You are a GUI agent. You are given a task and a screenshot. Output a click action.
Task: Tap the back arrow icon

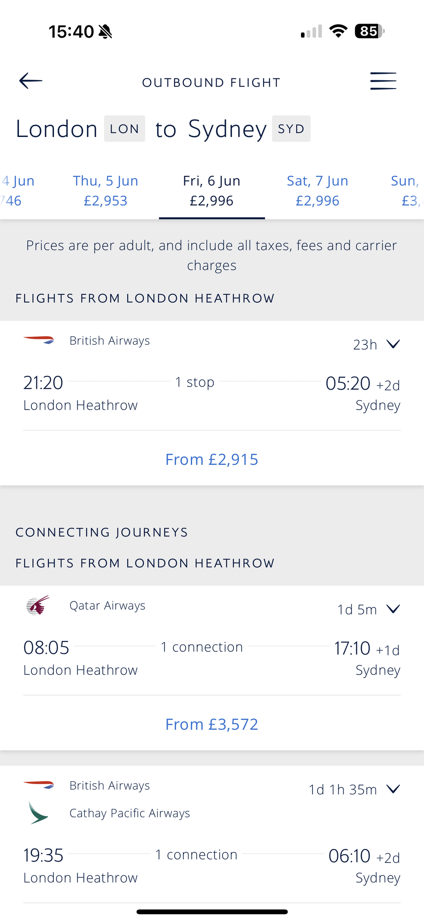click(31, 81)
